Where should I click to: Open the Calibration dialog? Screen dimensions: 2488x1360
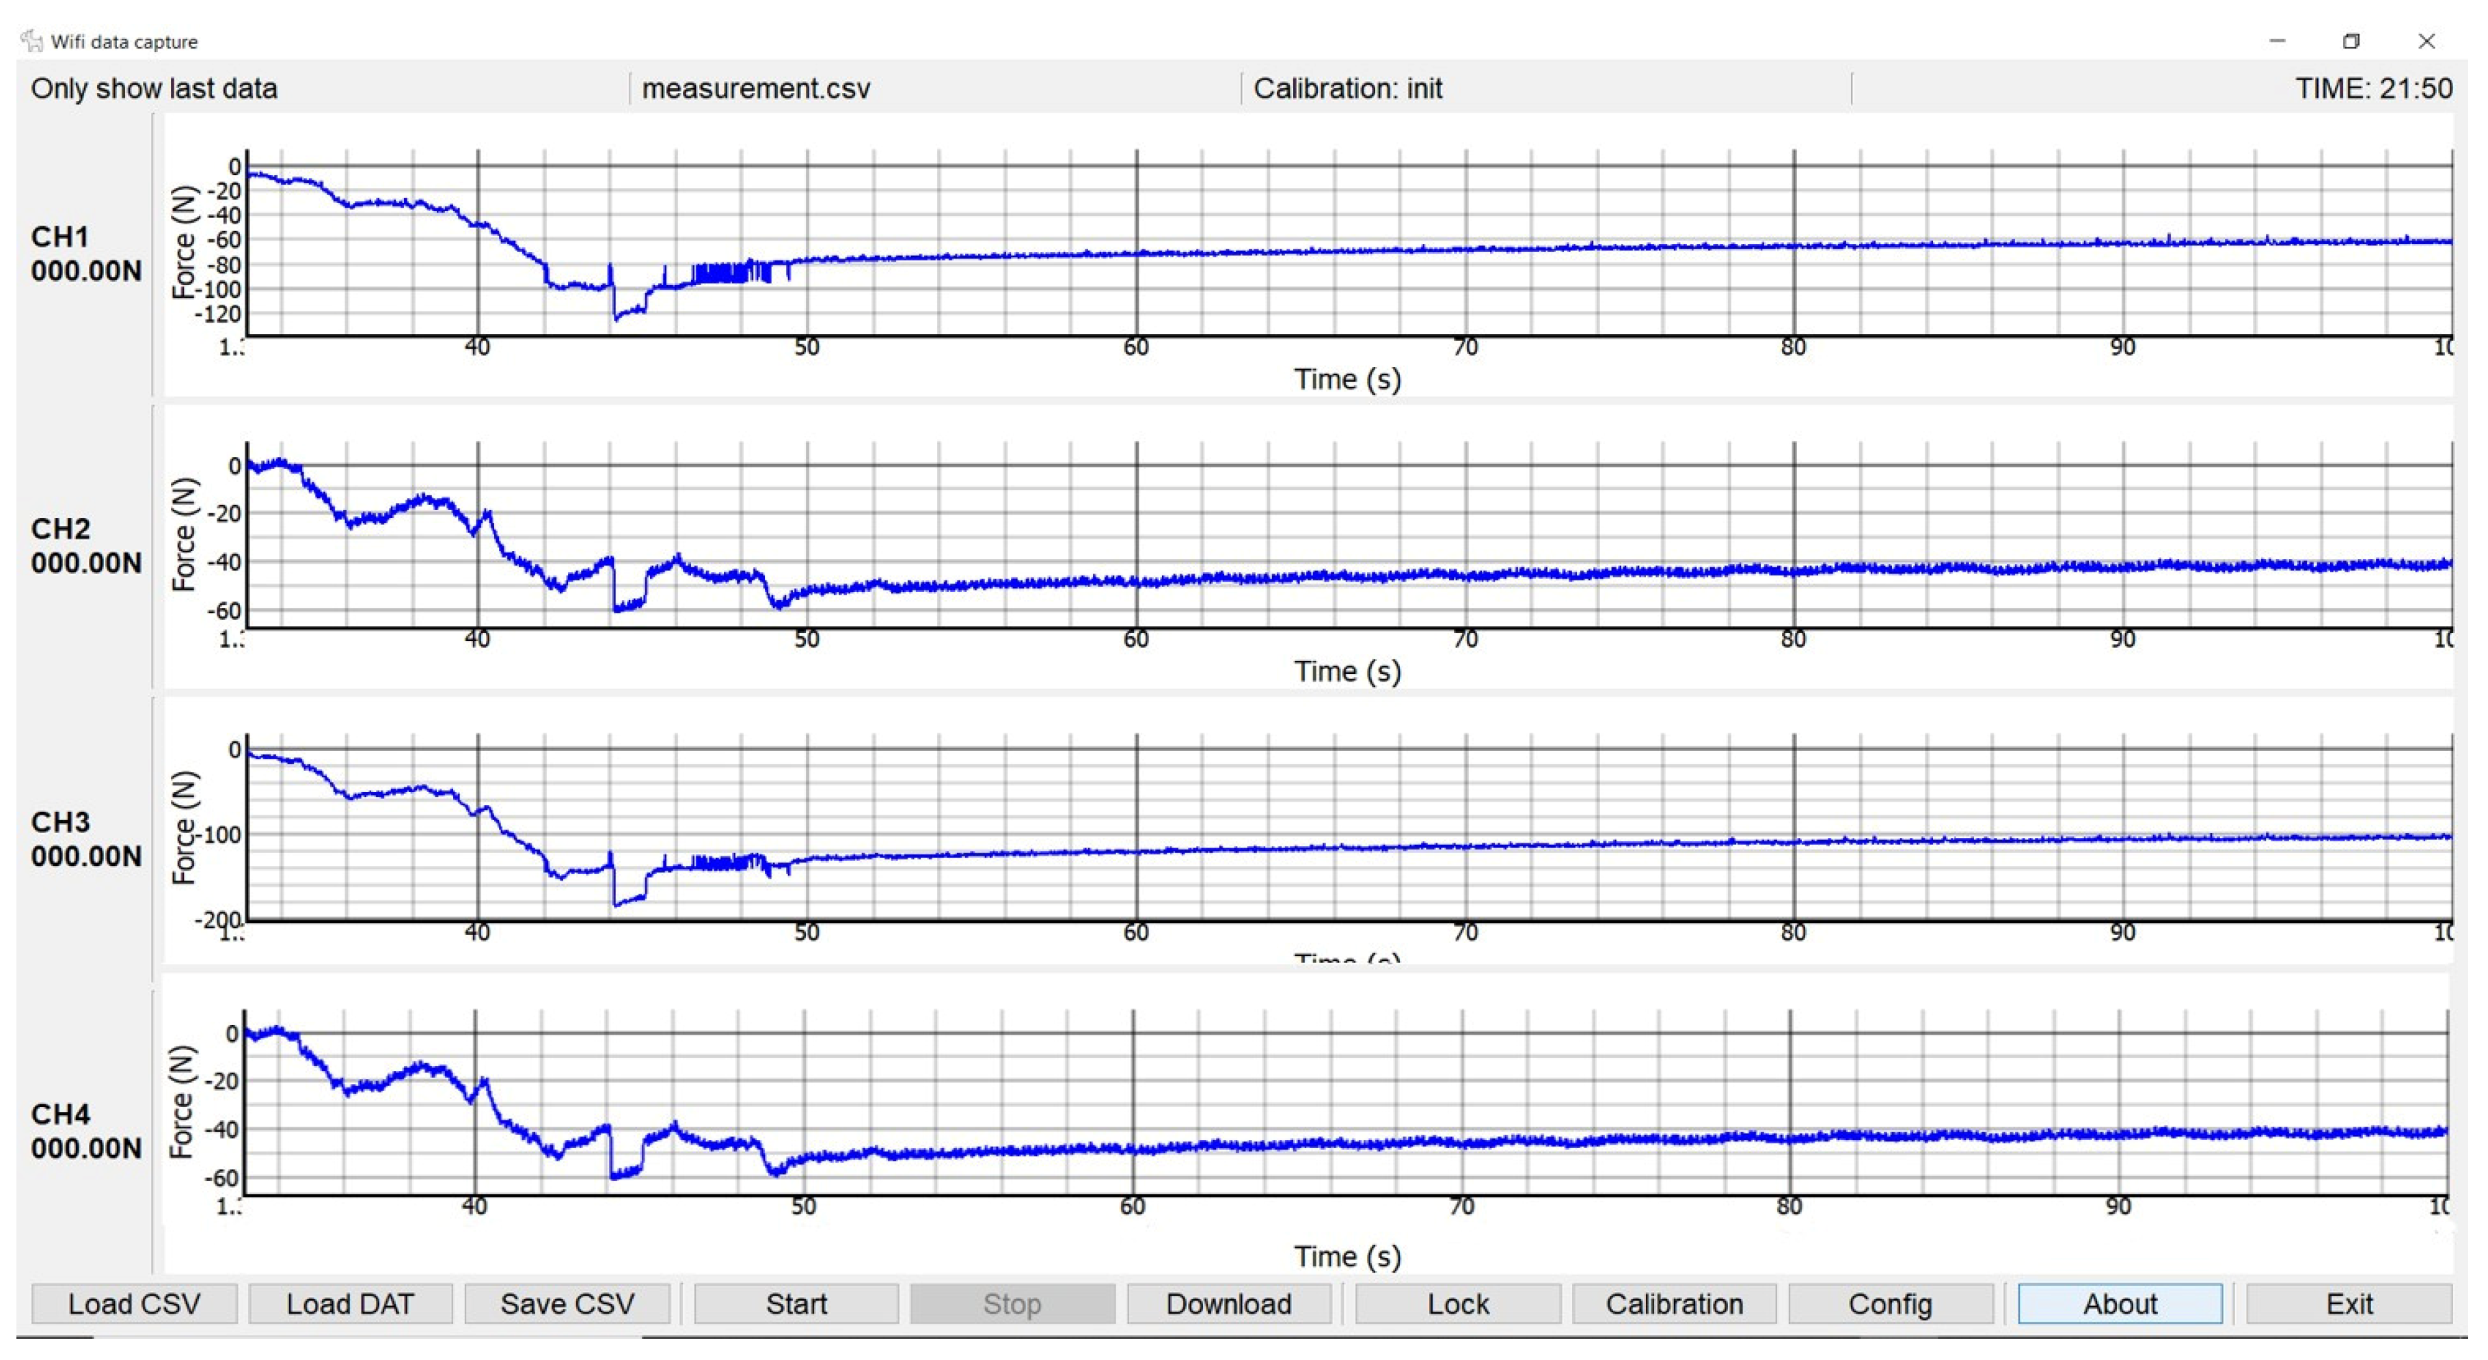pos(1674,1303)
